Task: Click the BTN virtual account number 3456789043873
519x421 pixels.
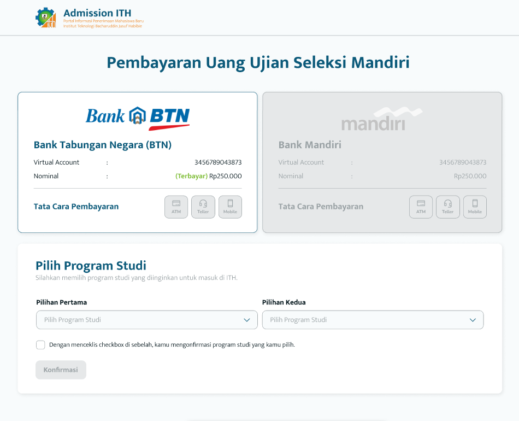Action: click(218, 162)
